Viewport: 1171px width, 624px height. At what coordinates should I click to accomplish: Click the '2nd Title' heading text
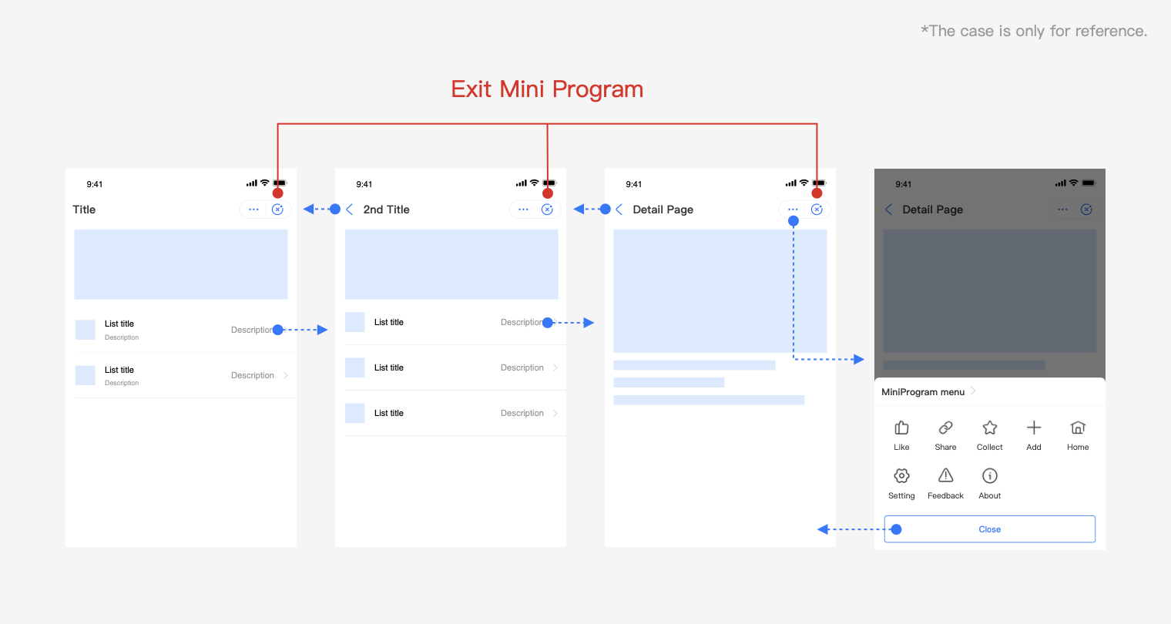tap(387, 210)
